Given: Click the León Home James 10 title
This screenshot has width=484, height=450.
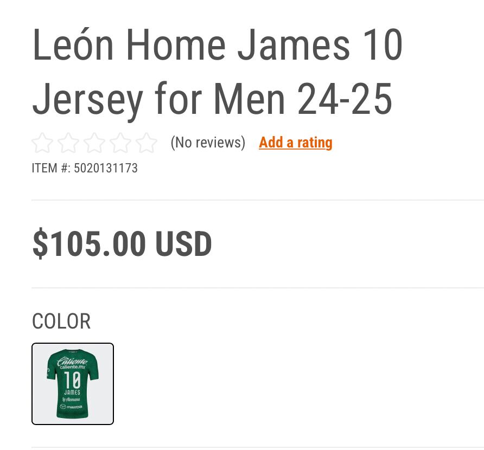Looking at the screenshot, I should tap(217, 44).
